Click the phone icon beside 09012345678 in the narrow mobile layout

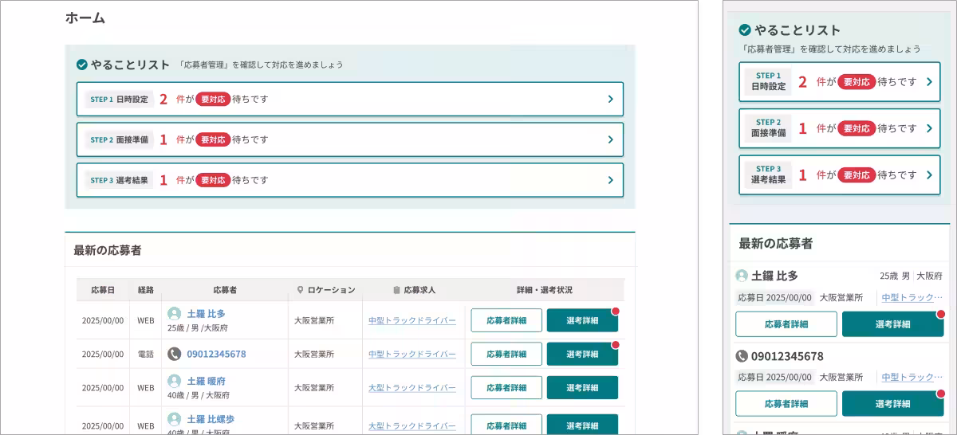click(742, 356)
